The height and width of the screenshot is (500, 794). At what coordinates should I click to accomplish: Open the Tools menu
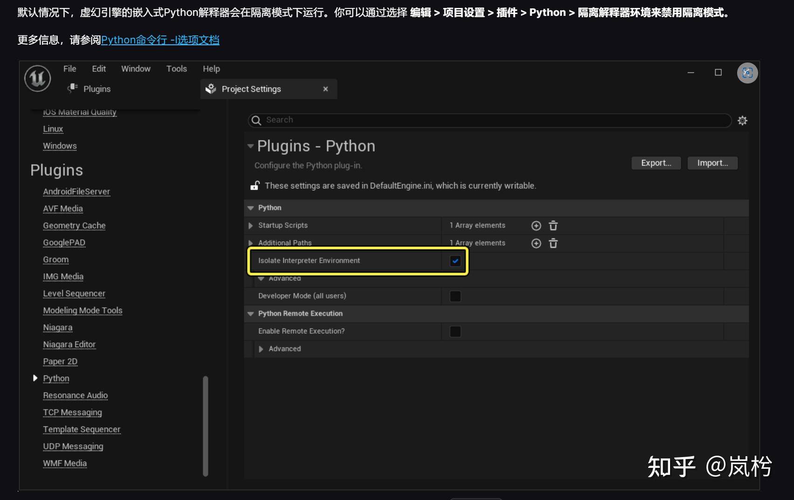click(177, 69)
